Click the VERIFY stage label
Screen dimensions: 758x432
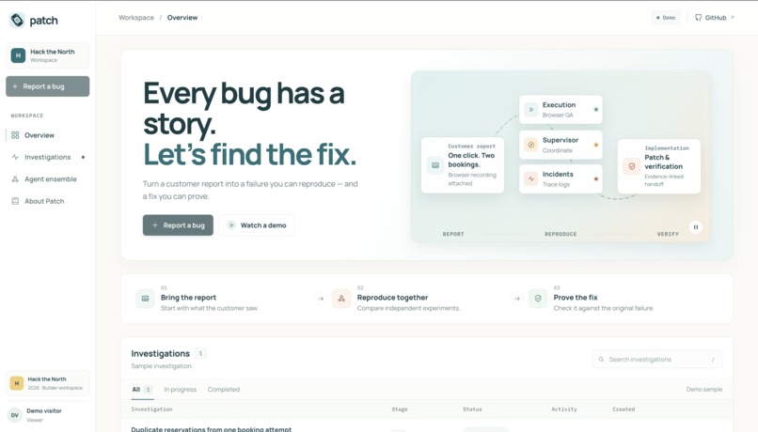pyautogui.click(x=668, y=234)
